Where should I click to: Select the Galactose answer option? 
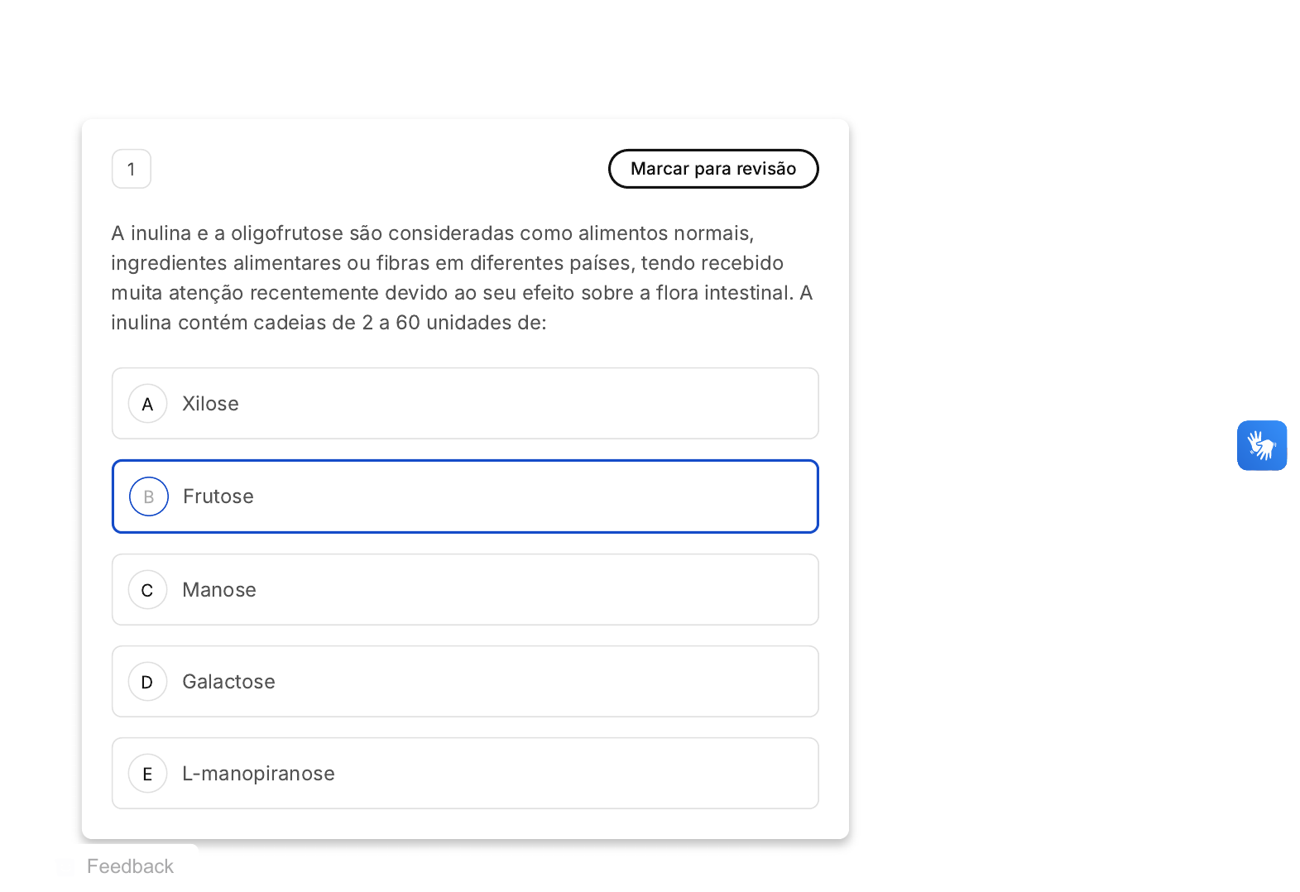tap(465, 682)
